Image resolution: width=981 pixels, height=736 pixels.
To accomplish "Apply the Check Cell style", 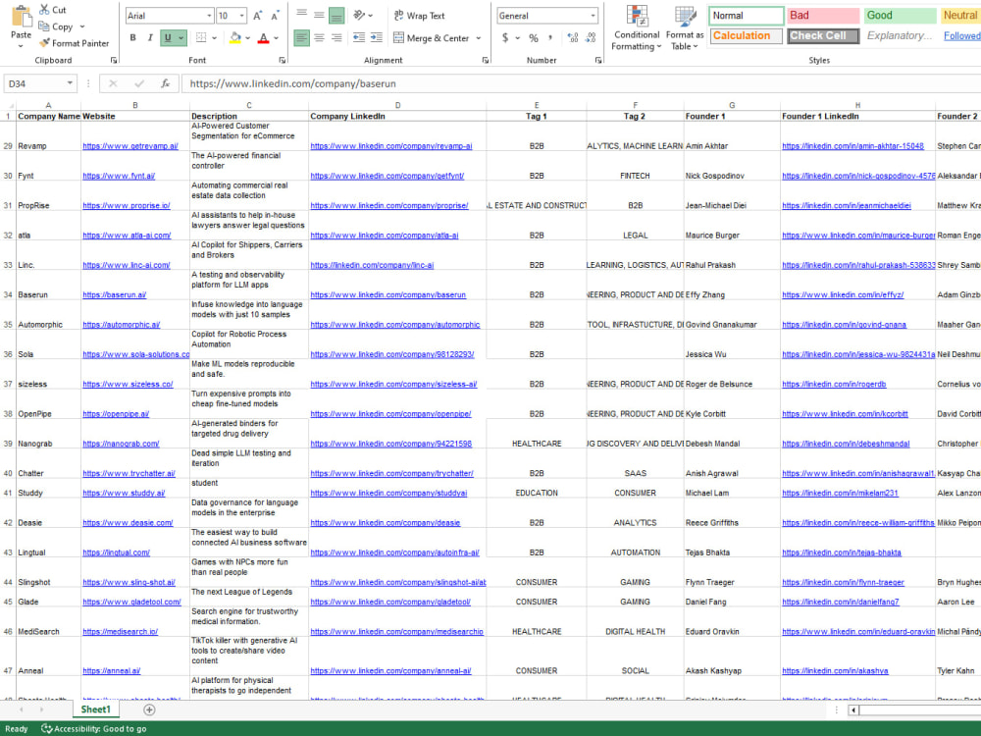I will 823,35.
